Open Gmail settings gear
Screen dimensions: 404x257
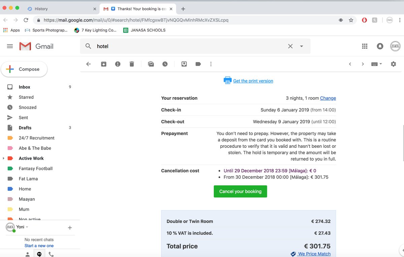tap(393, 64)
